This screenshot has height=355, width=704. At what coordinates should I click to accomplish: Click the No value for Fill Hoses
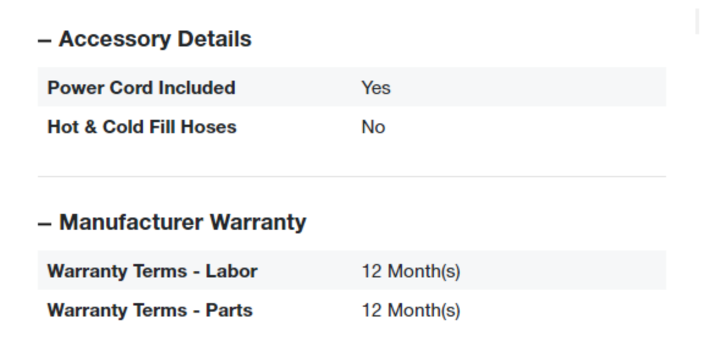[373, 127]
